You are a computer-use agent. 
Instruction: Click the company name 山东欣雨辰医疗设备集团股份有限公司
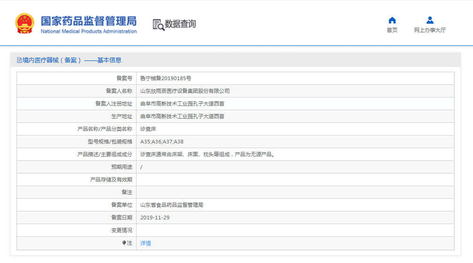point(185,91)
